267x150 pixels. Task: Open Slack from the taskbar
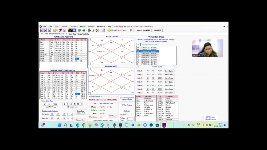click(x=108, y=125)
